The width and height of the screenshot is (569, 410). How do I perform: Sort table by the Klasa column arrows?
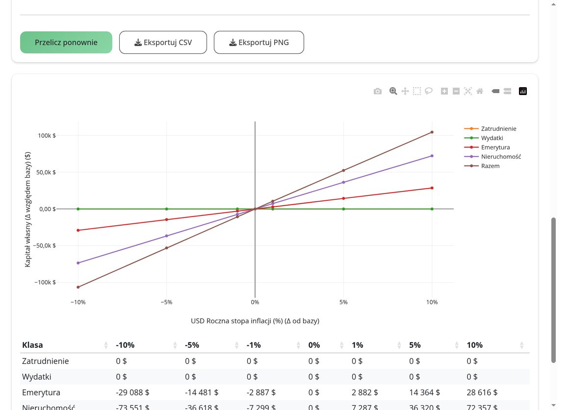(x=106, y=345)
